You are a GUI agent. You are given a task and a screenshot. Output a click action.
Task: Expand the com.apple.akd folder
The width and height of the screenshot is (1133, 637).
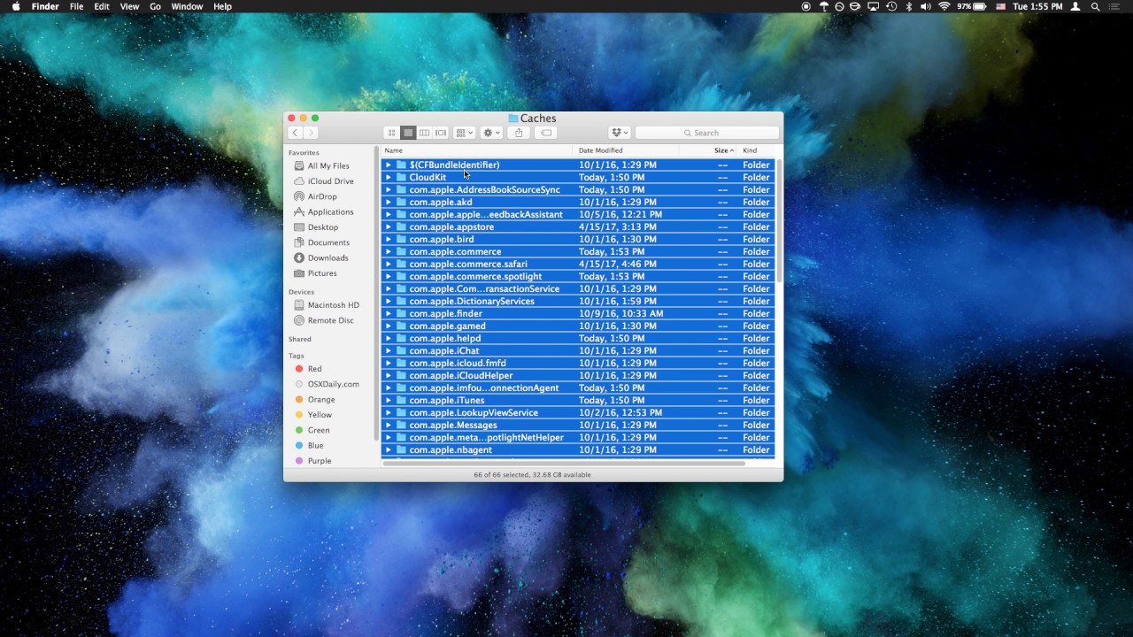click(x=388, y=203)
